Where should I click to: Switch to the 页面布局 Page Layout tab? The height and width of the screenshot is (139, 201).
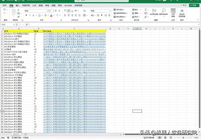26,5
